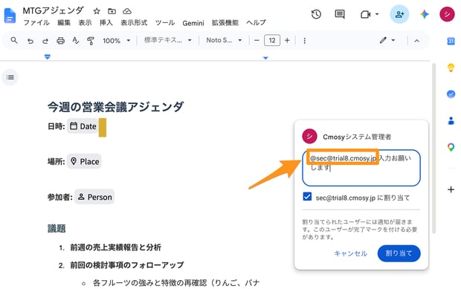Redo the last action
This screenshot has height=289, width=461.
tap(45, 41)
